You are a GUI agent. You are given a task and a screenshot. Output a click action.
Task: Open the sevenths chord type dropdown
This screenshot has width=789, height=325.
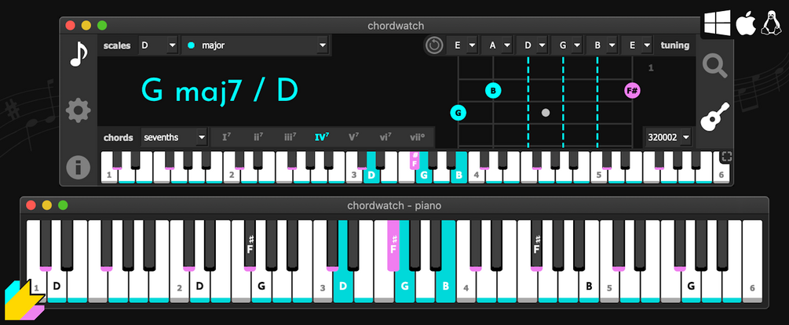(x=174, y=137)
